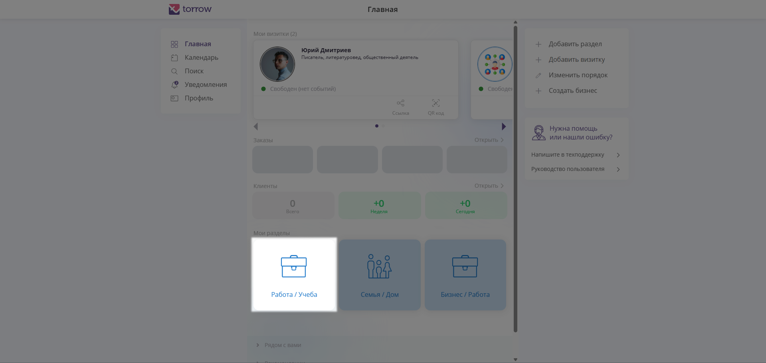Click Создать бизнес

click(x=572, y=91)
